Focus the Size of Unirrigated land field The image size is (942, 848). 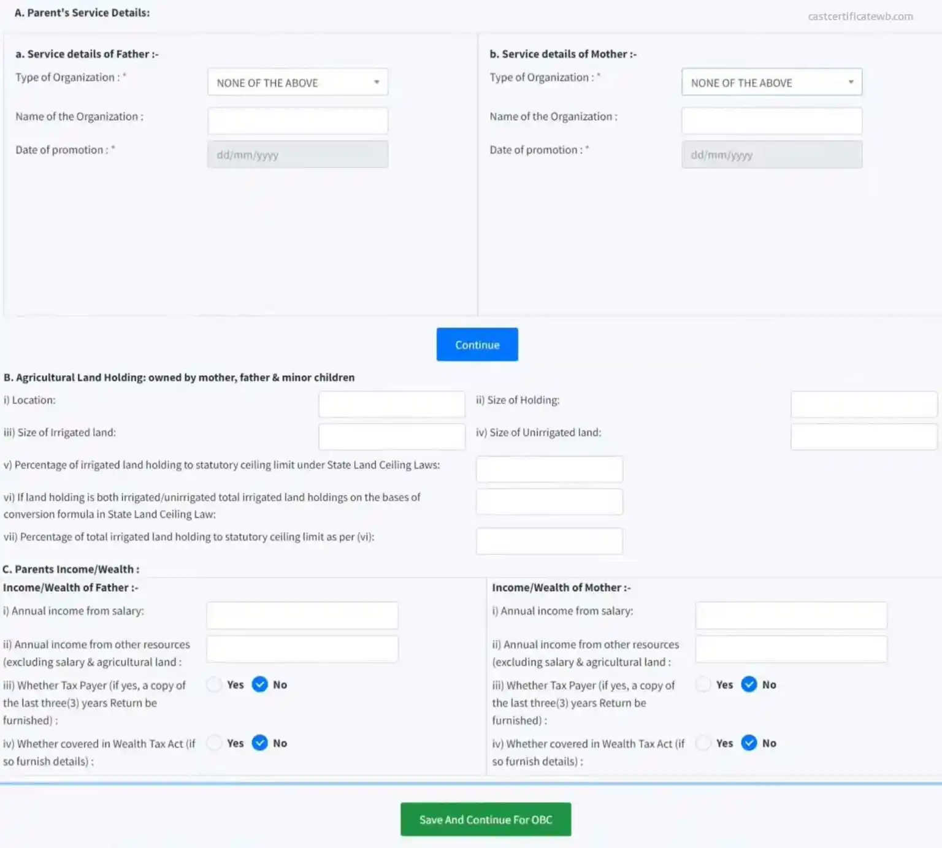(x=863, y=437)
